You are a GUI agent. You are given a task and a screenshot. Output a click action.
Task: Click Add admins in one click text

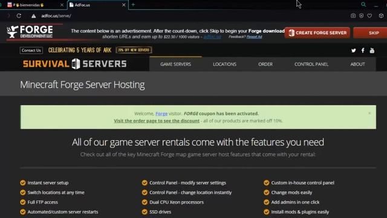point(295,202)
